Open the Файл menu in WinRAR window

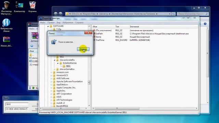pyautogui.click(x=31, y=29)
